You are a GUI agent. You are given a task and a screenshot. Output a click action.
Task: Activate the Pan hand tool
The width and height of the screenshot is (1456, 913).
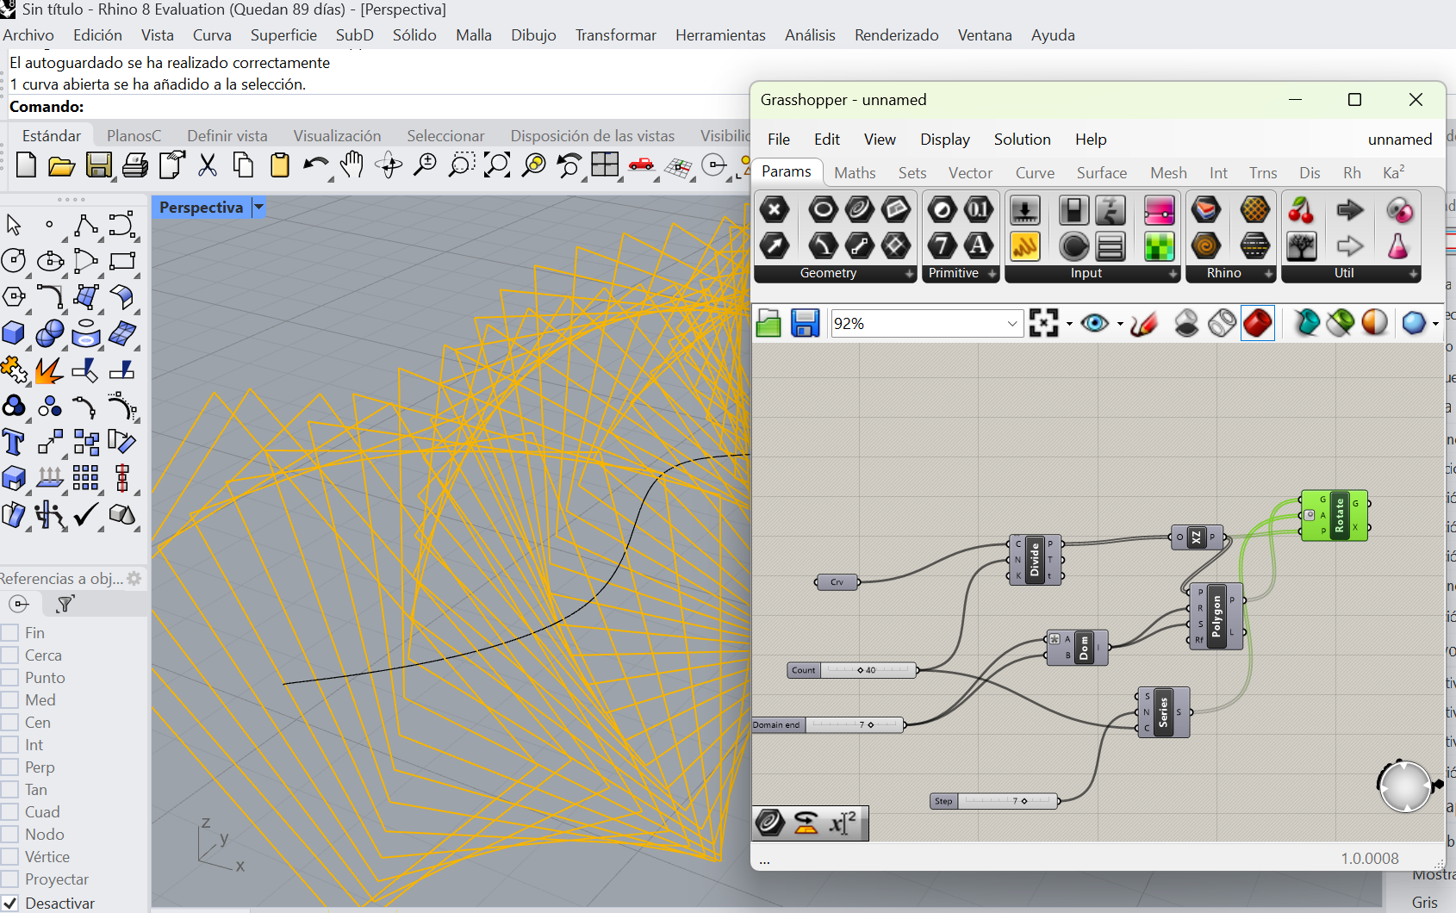pyautogui.click(x=352, y=165)
